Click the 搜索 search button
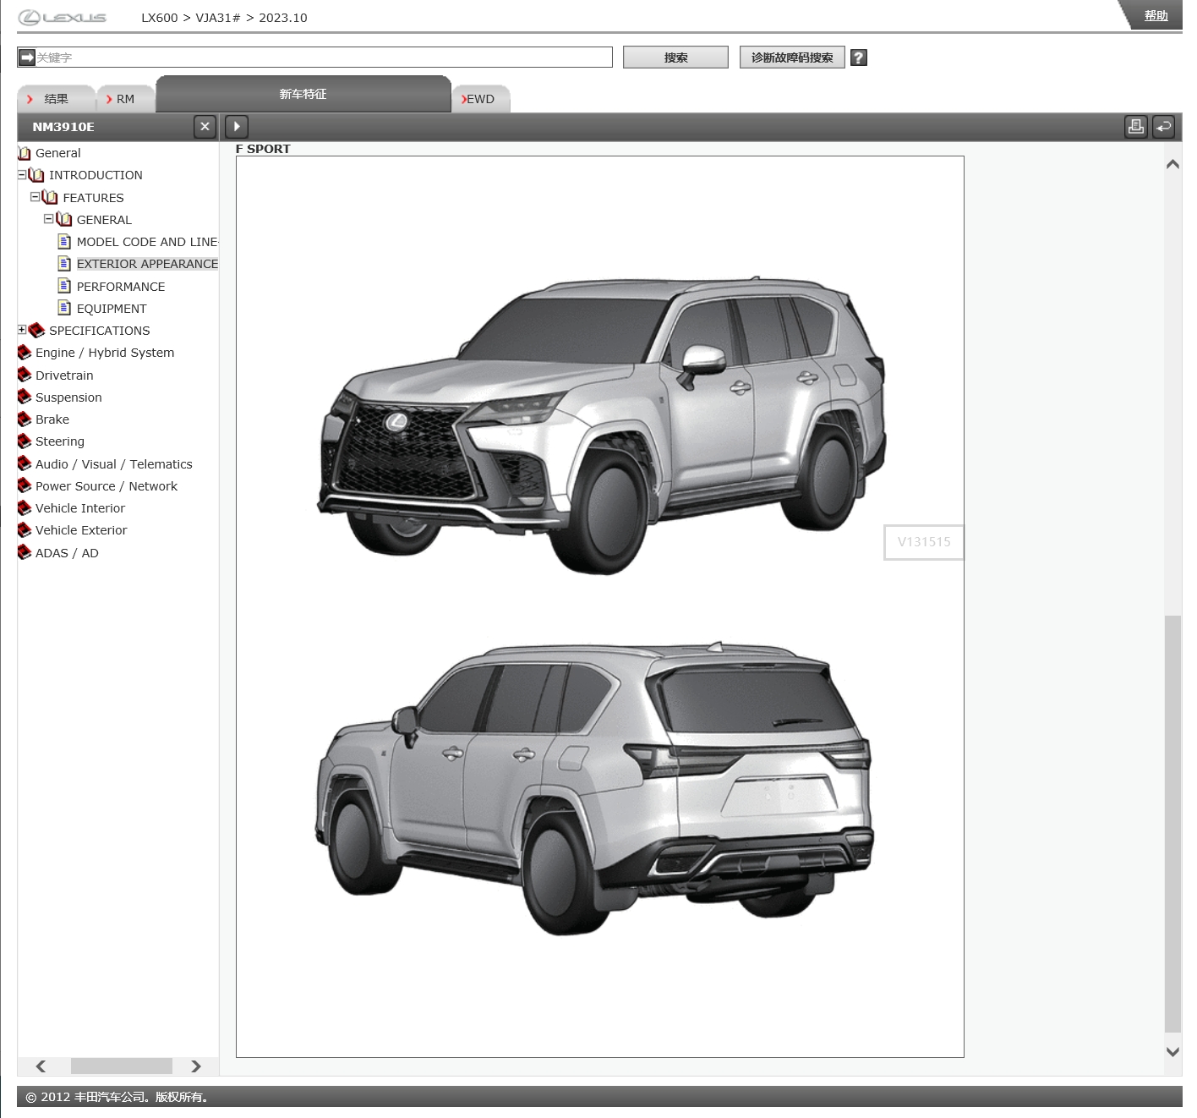 point(675,58)
